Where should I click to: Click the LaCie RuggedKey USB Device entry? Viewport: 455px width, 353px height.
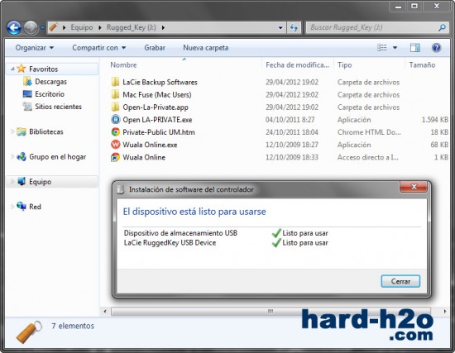tap(170, 243)
